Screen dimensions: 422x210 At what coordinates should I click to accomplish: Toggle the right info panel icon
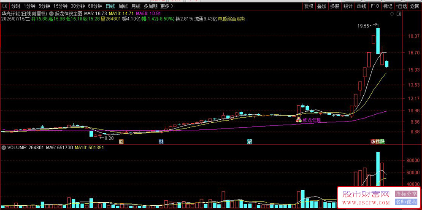pos(399,14)
